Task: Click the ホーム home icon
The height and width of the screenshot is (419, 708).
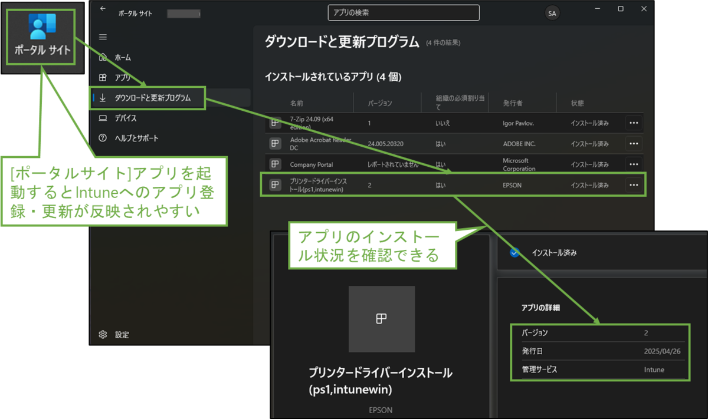Action: click(x=103, y=57)
